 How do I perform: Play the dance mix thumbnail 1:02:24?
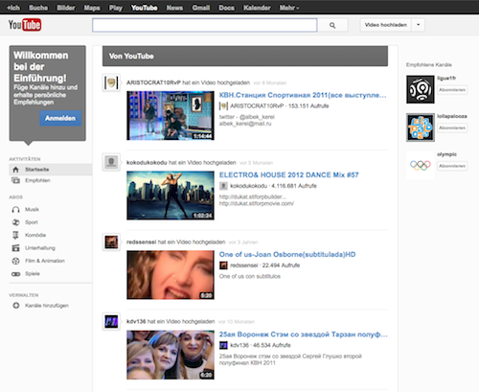(171, 196)
